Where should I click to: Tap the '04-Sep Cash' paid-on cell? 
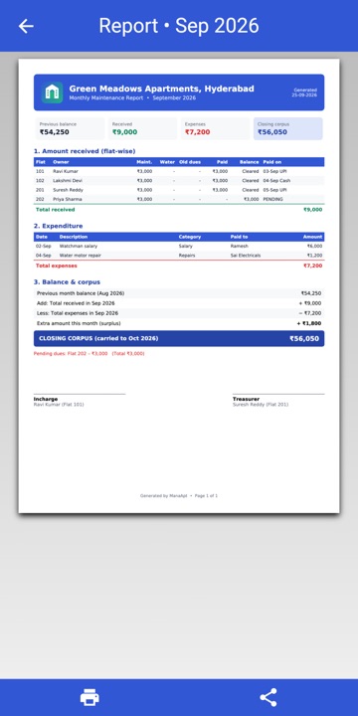pos(276,181)
